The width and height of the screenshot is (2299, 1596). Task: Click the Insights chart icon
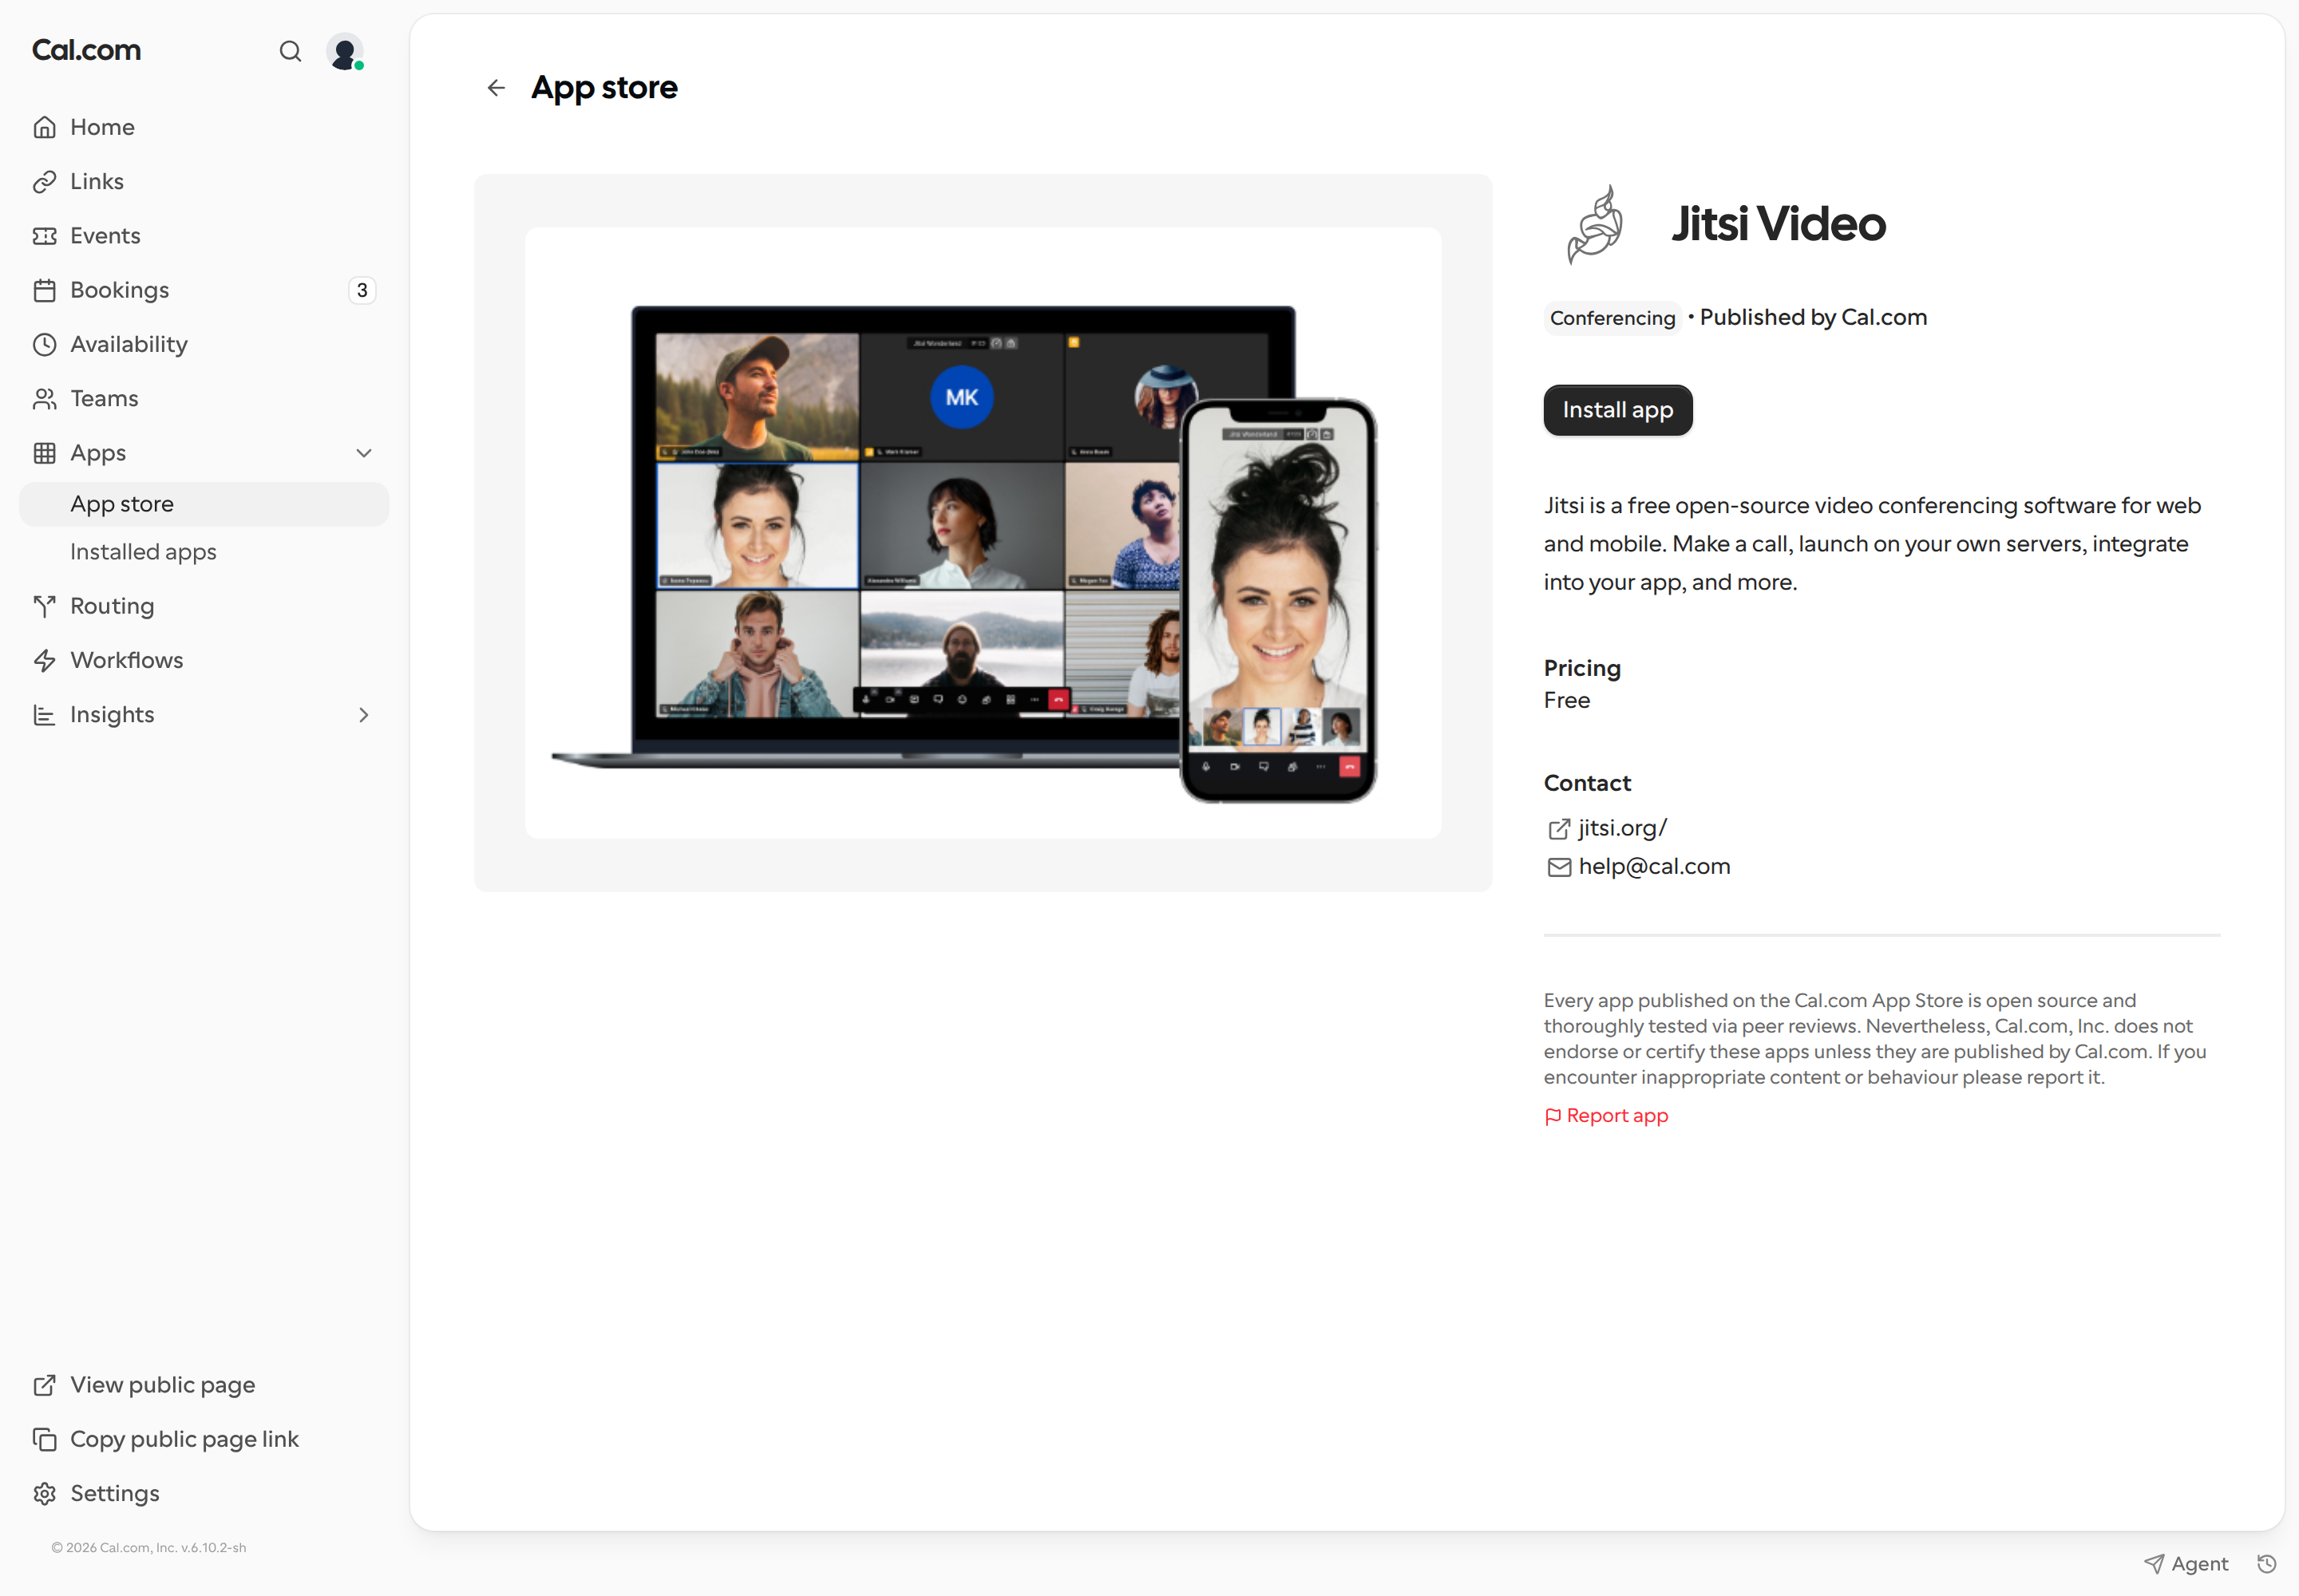pyautogui.click(x=44, y=715)
